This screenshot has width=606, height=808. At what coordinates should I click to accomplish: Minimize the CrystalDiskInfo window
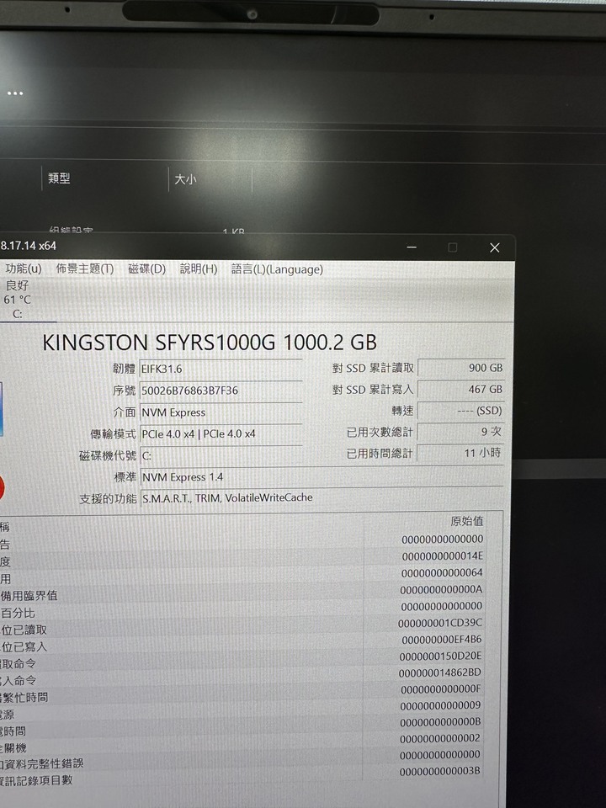tap(412, 247)
